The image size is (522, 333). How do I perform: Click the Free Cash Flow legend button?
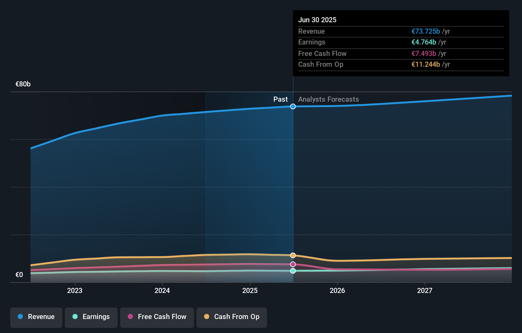pos(157,317)
